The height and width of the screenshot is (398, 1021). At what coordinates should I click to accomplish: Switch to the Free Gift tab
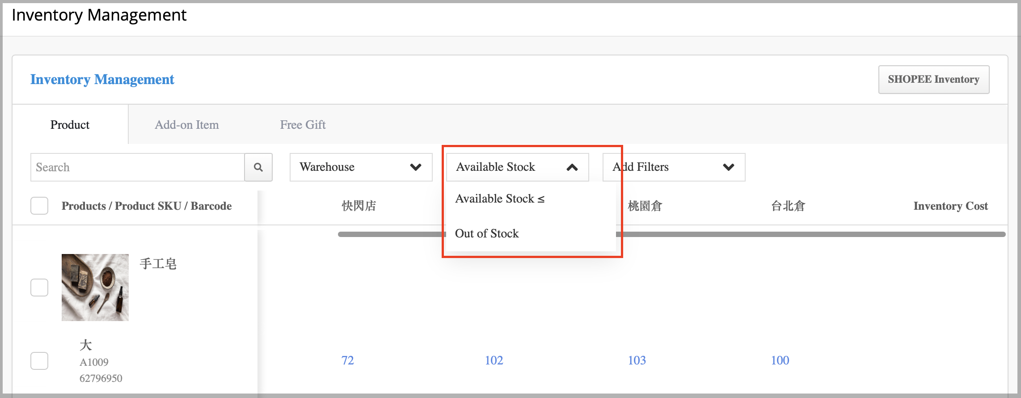point(303,125)
